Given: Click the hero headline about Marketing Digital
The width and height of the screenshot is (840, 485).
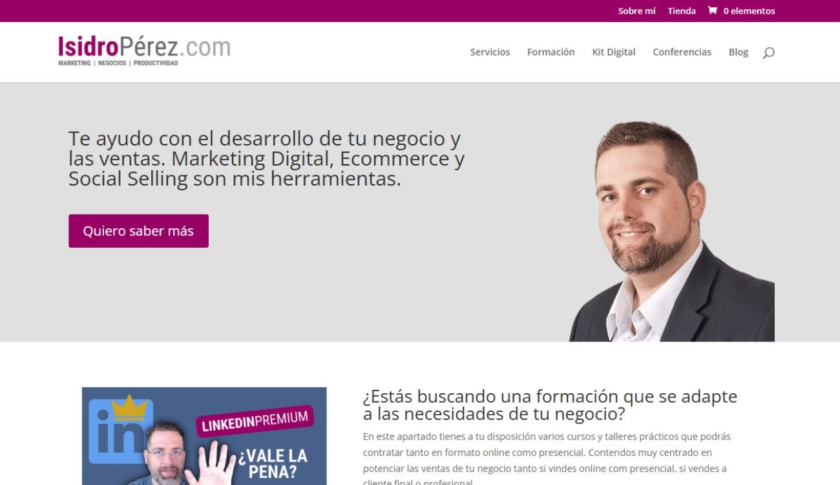Looking at the screenshot, I should [x=266, y=158].
